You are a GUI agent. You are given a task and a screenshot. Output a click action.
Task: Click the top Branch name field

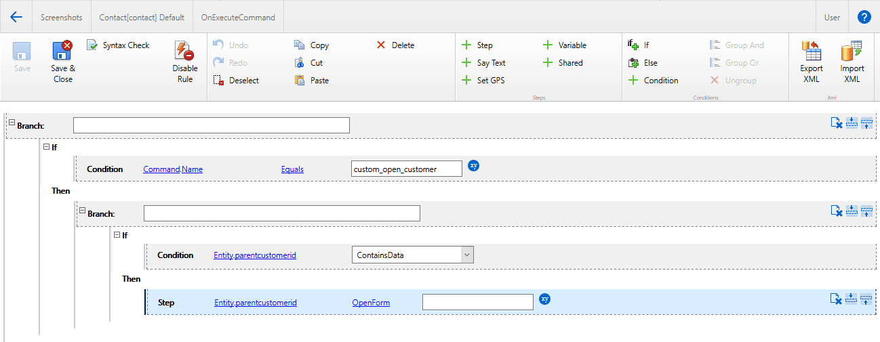(211, 125)
